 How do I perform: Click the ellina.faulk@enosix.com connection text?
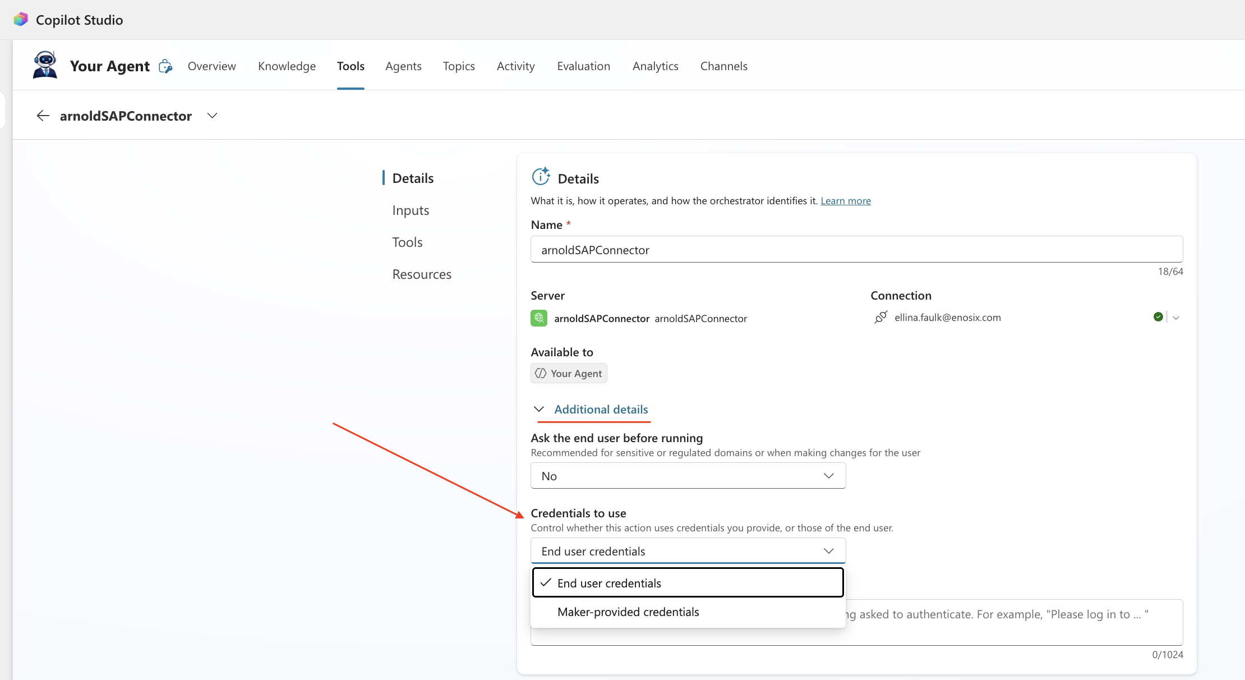948,318
